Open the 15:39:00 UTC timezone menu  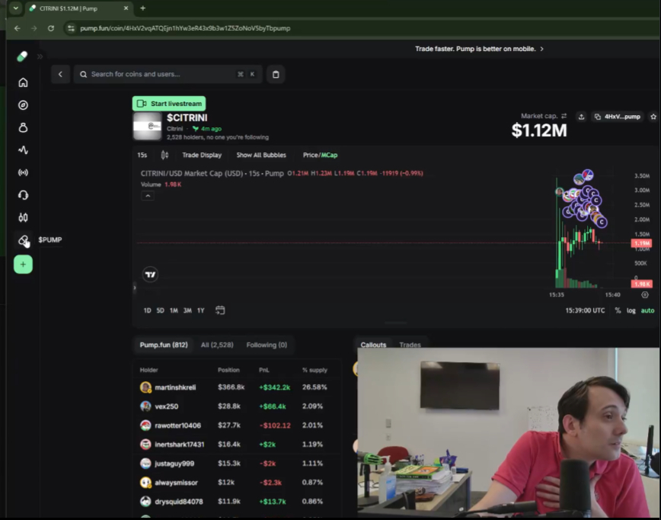click(585, 310)
